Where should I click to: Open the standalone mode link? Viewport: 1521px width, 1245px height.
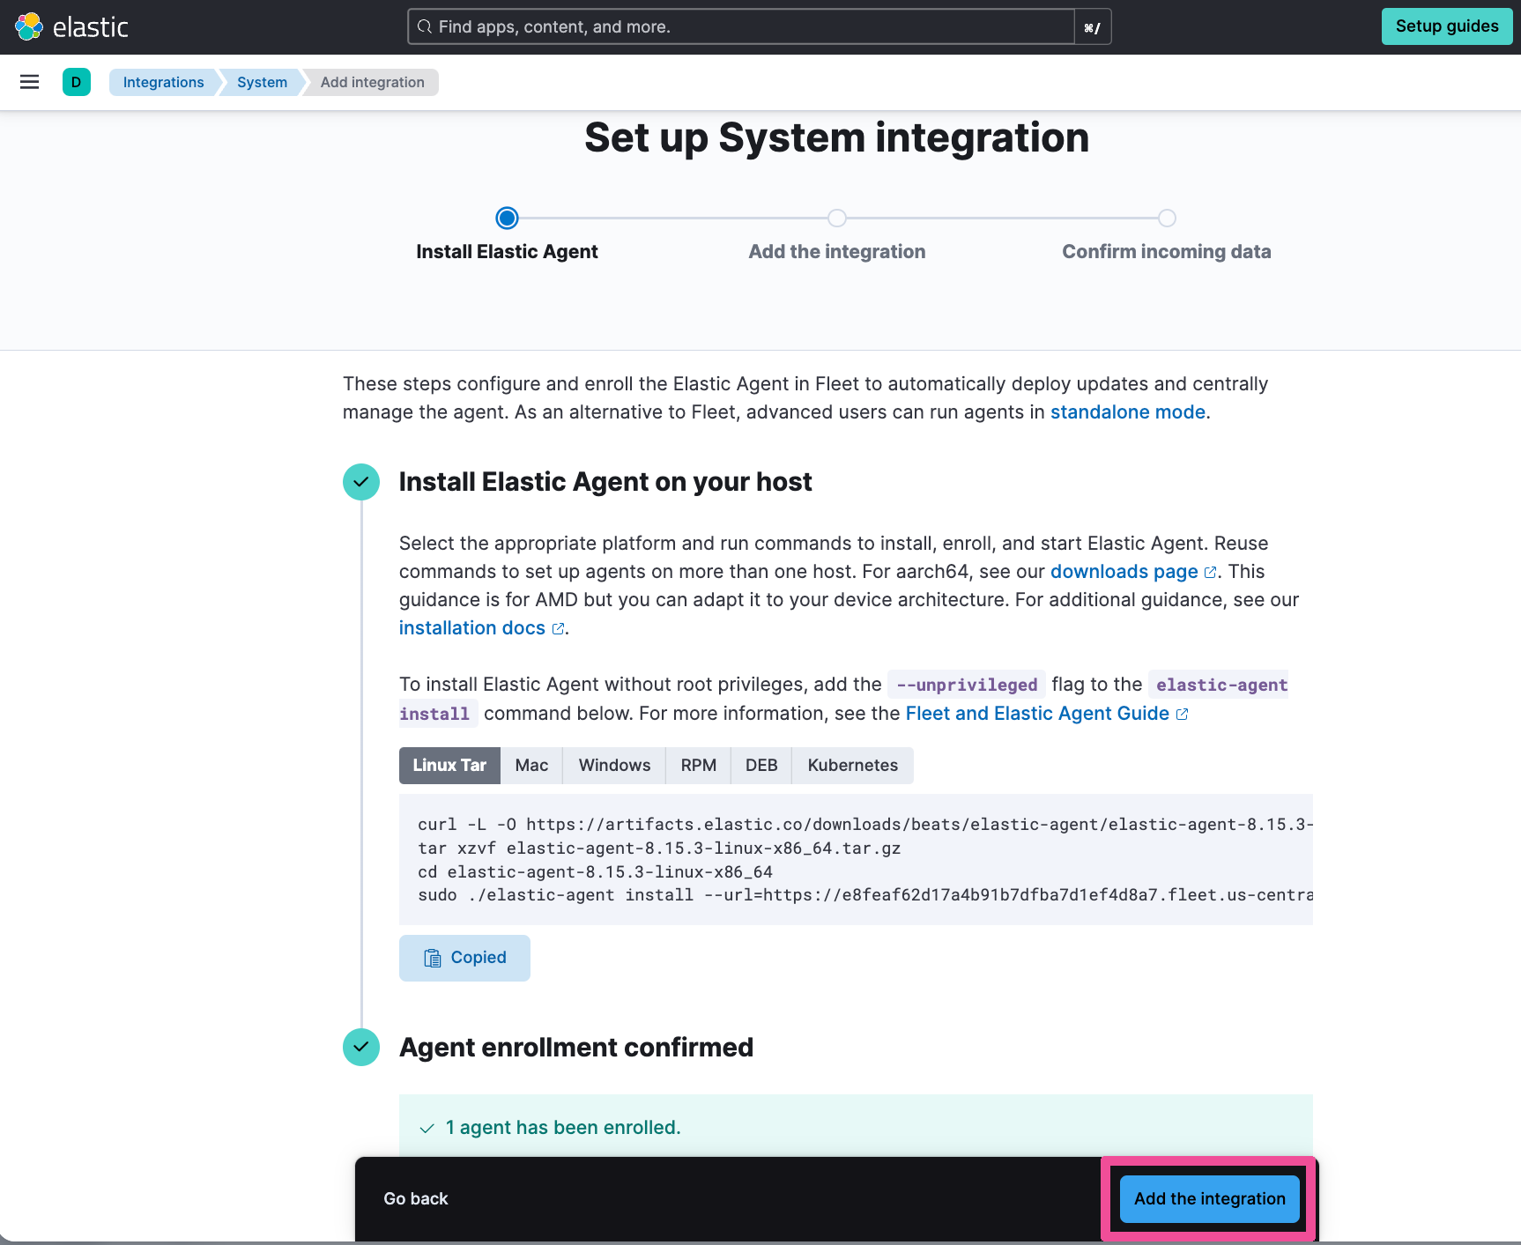point(1127,412)
